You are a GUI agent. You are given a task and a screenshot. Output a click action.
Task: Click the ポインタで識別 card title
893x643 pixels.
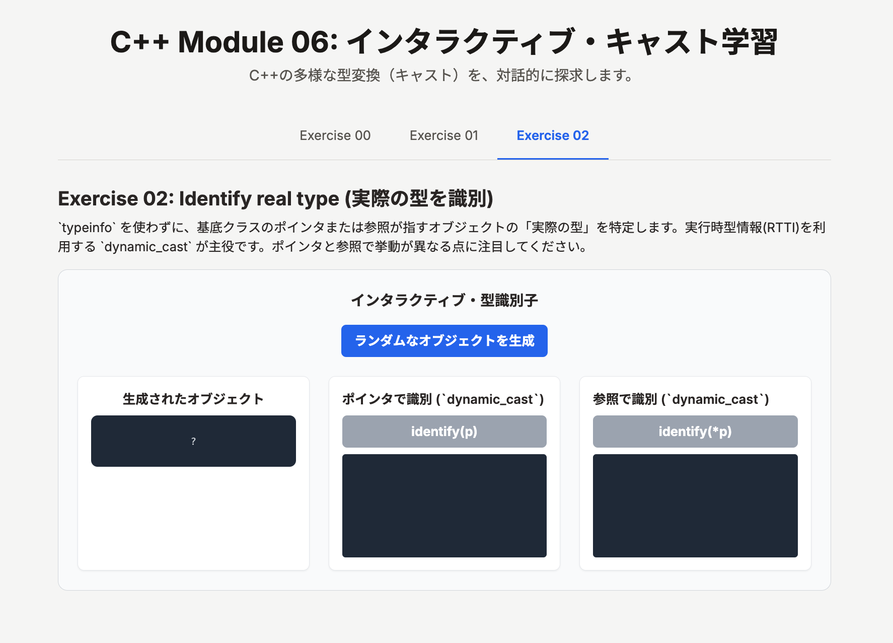(443, 399)
